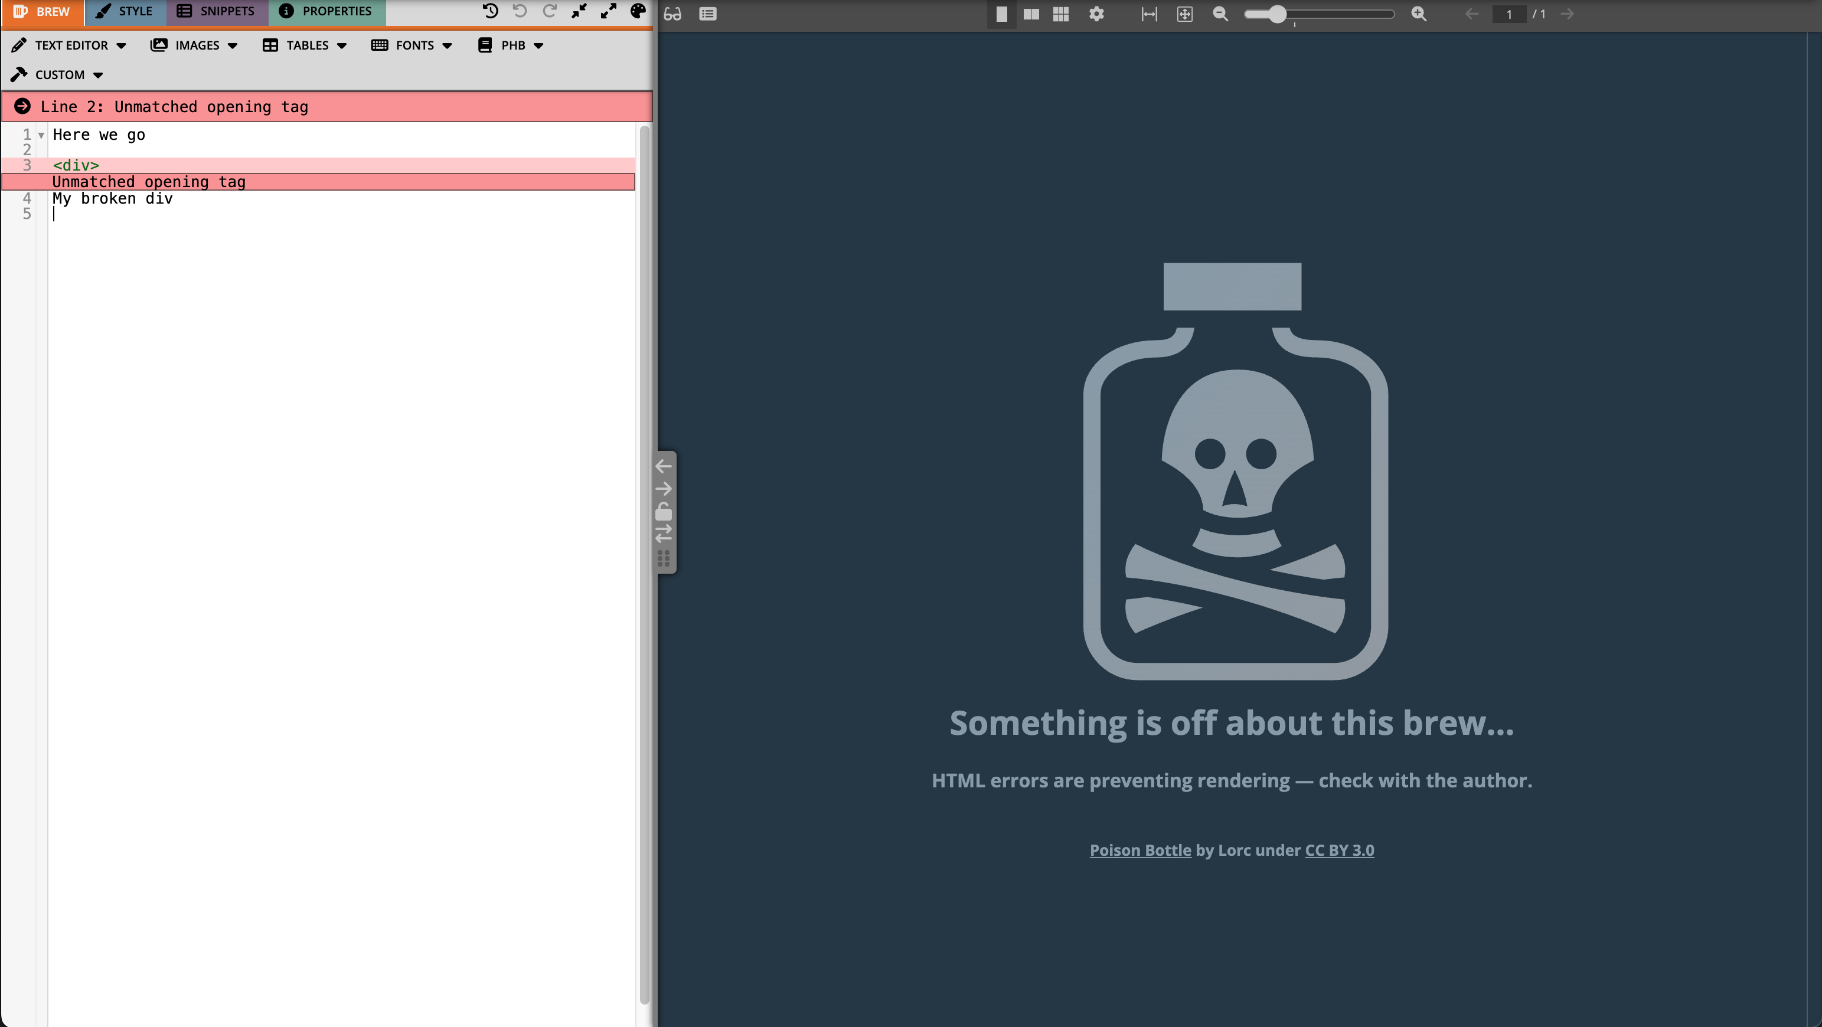Switch to facing pages view mode
Image resolution: width=1822 pixels, height=1027 pixels.
coord(1031,14)
